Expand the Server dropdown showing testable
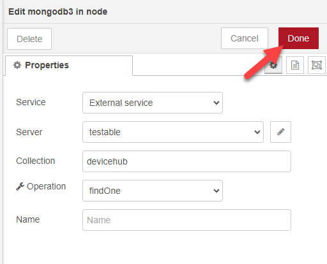The height and width of the screenshot is (264, 327). [173, 132]
